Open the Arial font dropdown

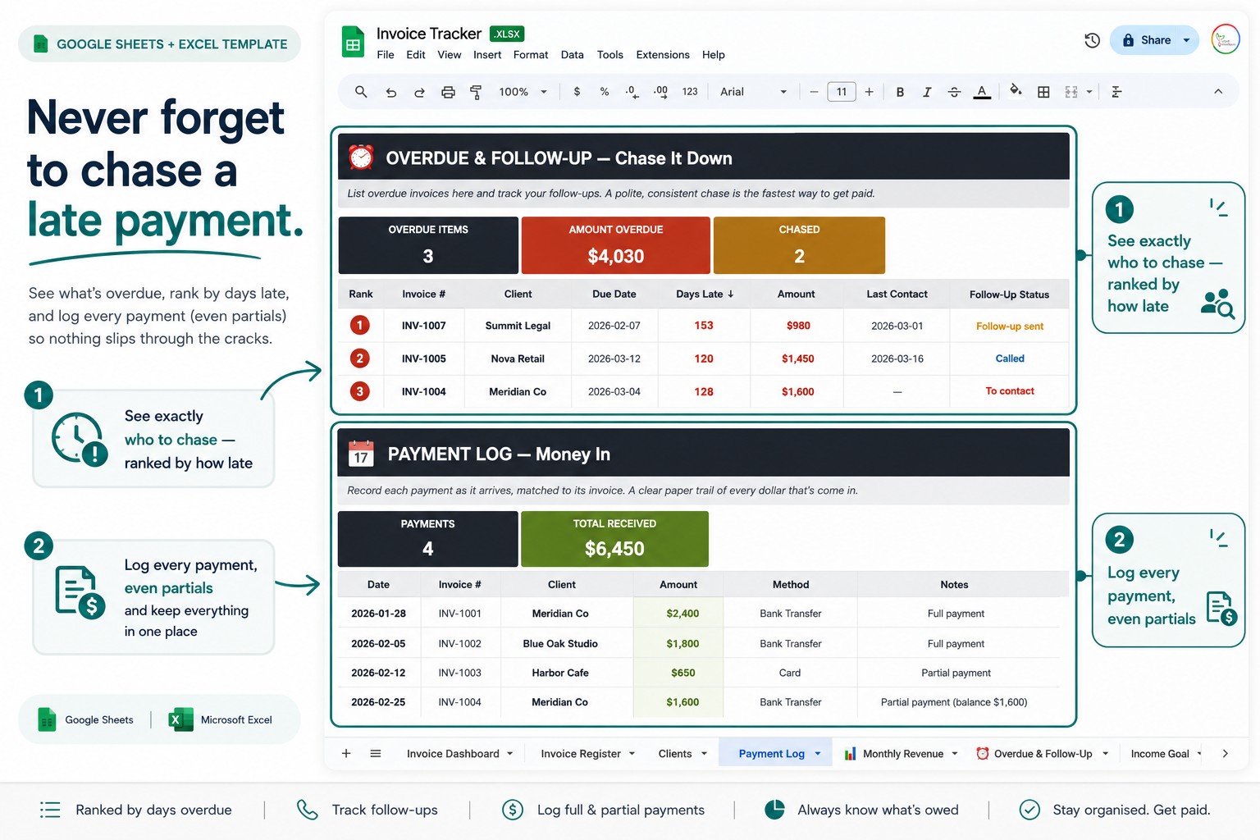(x=753, y=92)
